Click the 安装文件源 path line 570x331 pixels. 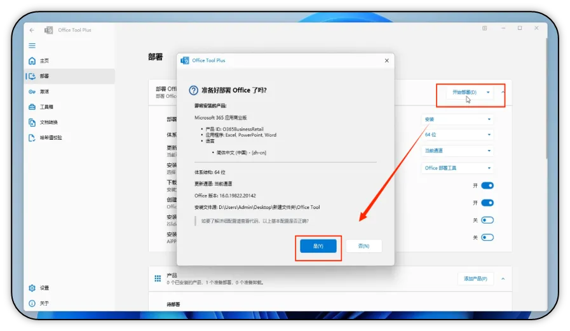[x=257, y=207]
